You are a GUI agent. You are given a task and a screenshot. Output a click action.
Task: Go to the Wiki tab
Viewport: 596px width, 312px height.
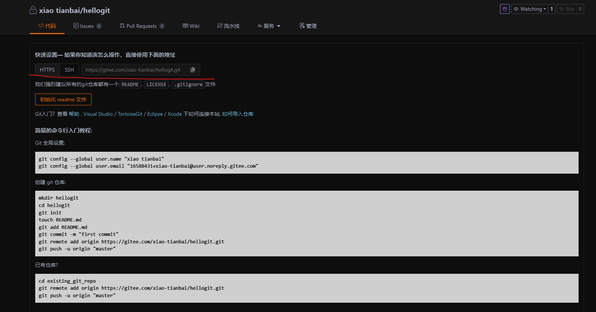pyautogui.click(x=191, y=26)
